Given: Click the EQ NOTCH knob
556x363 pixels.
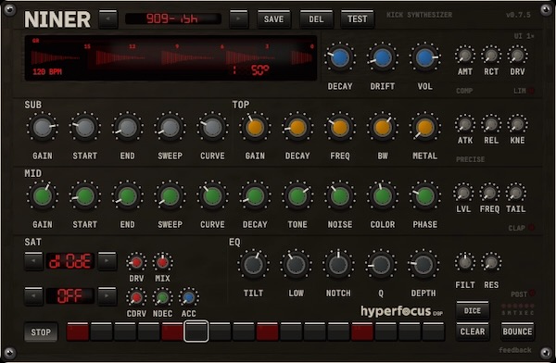Looking at the screenshot, I should pyautogui.click(x=338, y=265).
